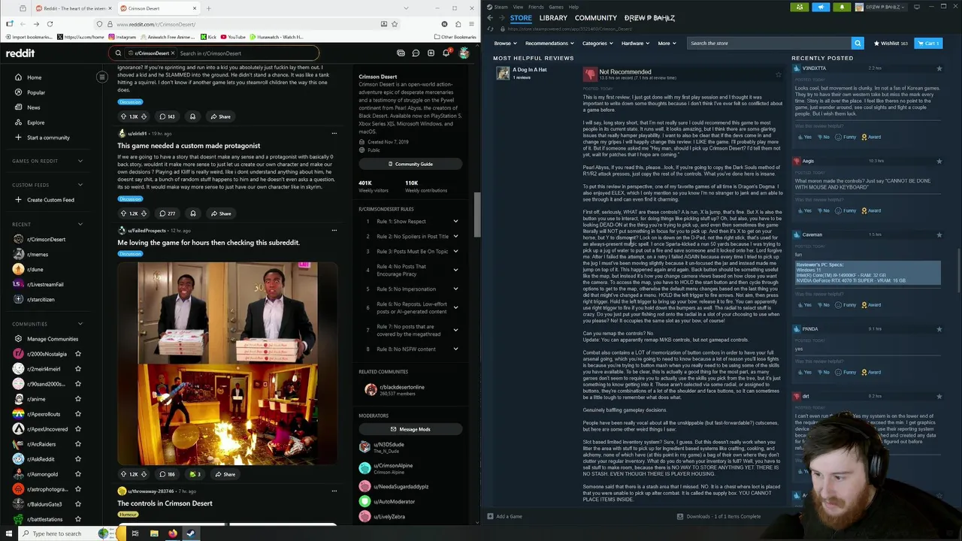Click Steam green friends icon button
Image resolution: width=962 pixels, height=541 pixels.
(x=799, y=7)
